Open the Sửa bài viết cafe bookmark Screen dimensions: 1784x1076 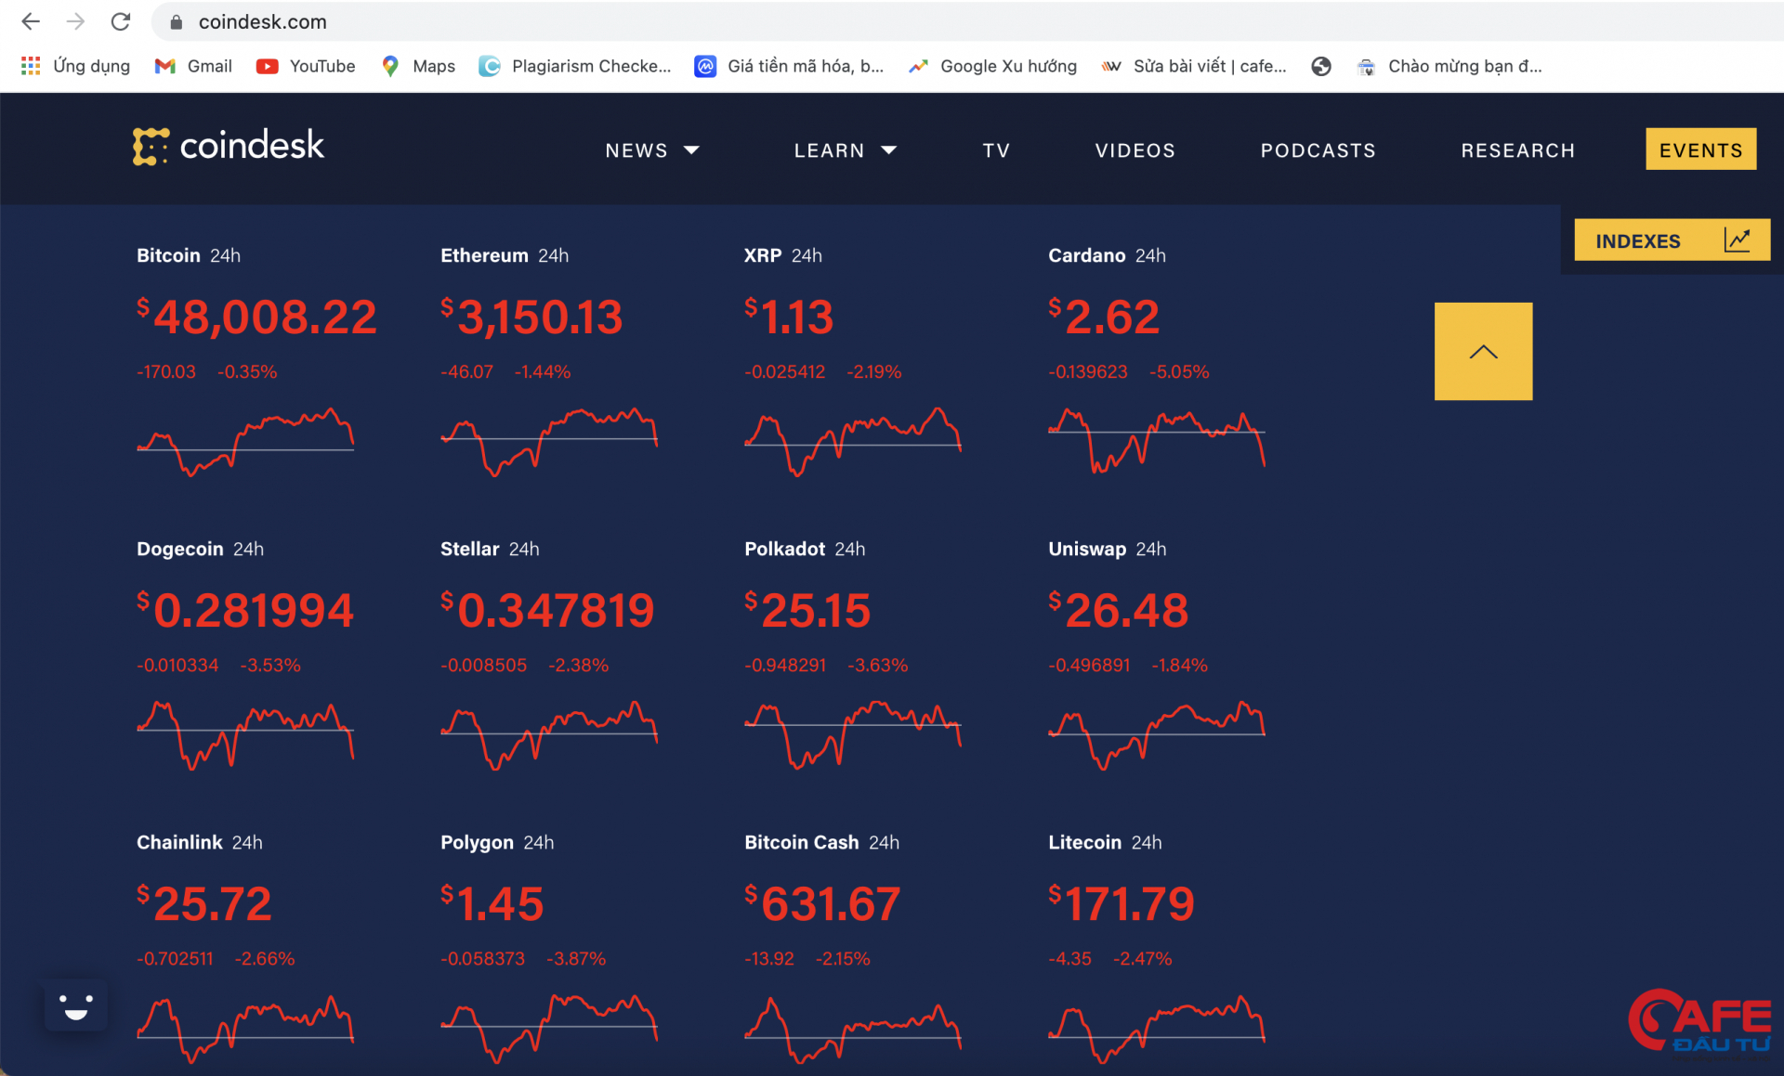[x=1194, y=66]
